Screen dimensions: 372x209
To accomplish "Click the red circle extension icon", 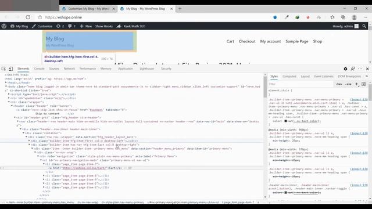I will [308, 17].
